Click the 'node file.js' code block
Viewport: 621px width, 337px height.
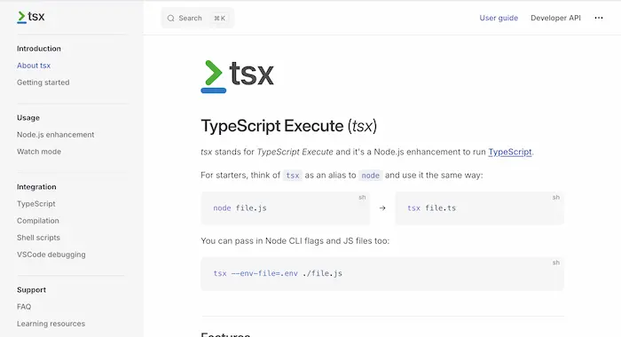286,208
